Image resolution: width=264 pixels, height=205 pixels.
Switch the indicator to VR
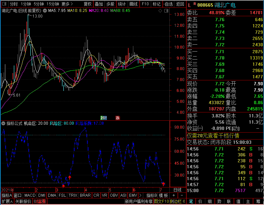pyautogui.click(x=104, y=195)
